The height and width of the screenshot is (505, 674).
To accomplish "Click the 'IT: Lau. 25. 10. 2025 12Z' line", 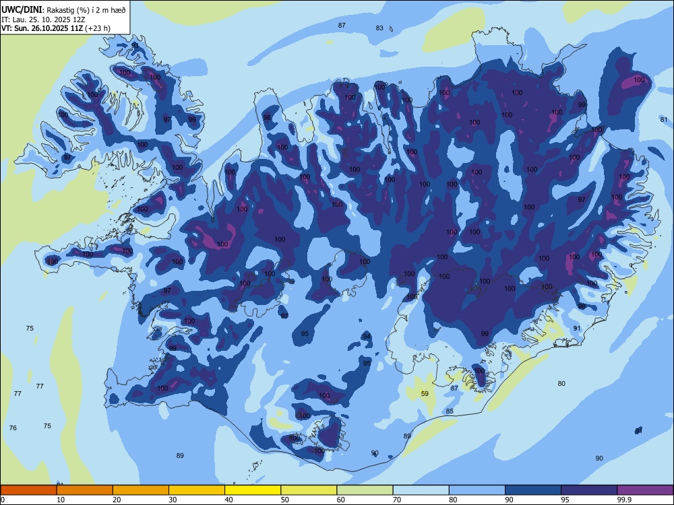I will 43,20.
